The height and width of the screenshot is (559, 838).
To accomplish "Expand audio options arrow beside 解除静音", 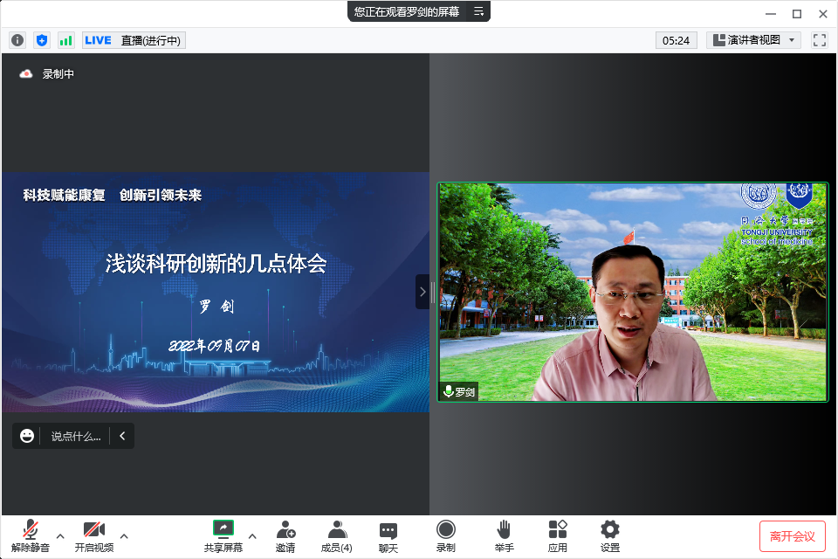I will pyautogui.click(x=60, y=535).
